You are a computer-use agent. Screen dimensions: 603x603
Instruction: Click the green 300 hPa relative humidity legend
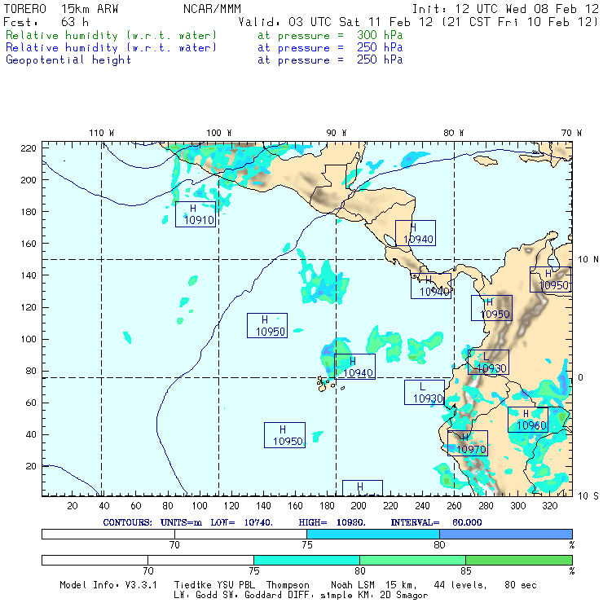tap(112, 36)
